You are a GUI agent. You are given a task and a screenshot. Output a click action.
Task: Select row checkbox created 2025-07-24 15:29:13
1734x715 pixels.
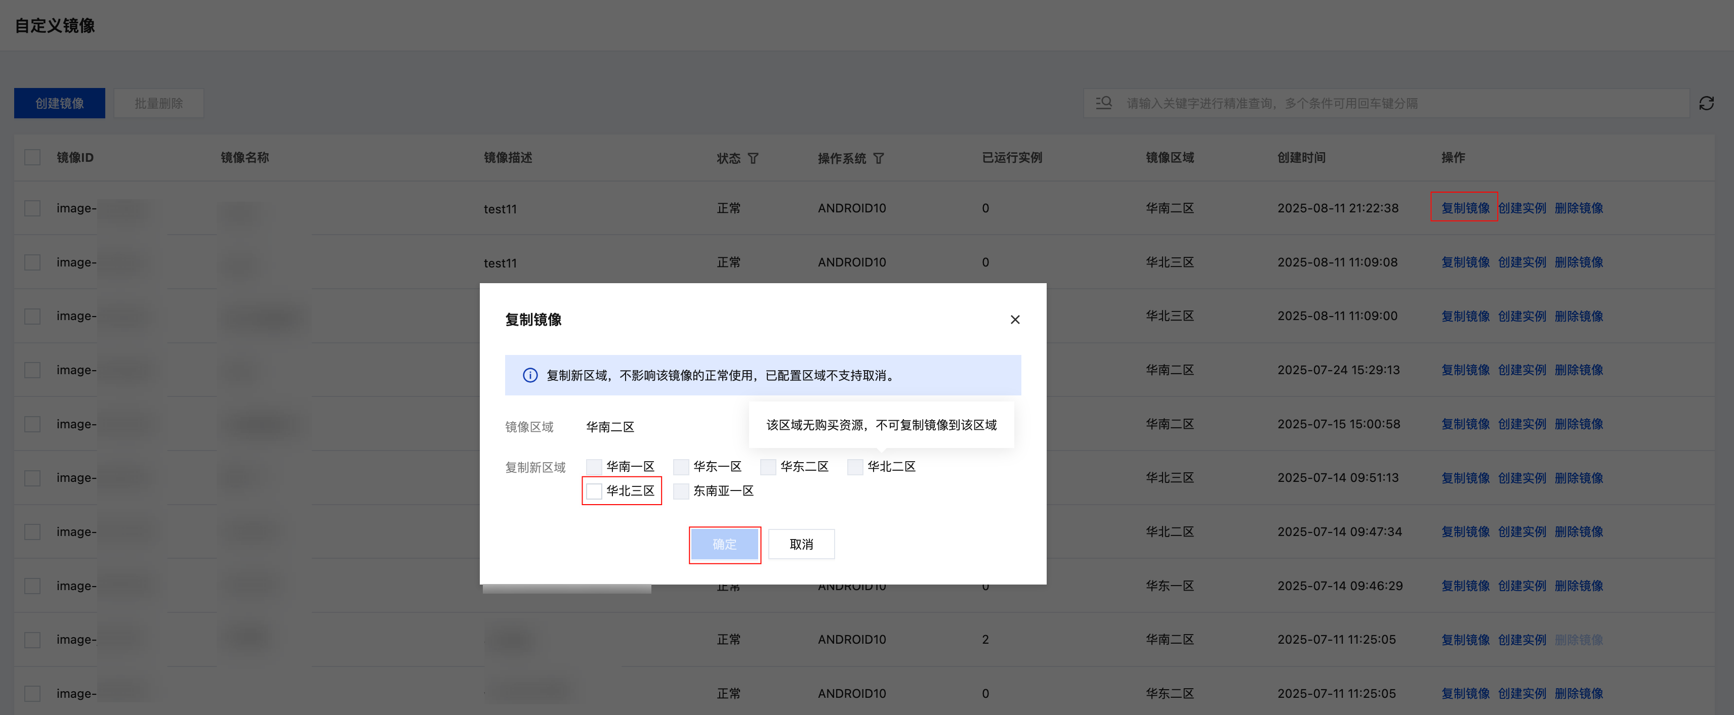pos(32,370)
